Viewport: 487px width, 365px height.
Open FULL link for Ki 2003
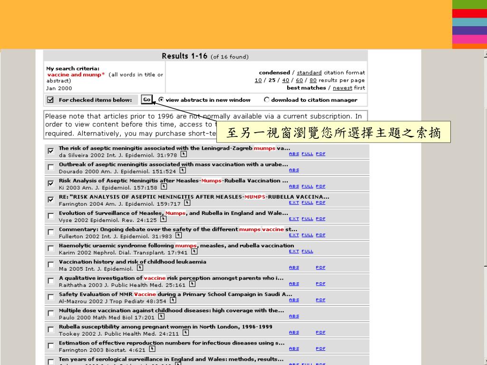[307, 186]
